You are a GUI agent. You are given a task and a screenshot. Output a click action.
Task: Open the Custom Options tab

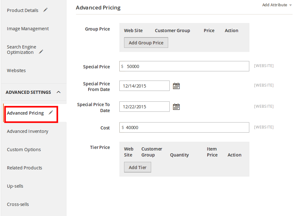coord(24,150)
